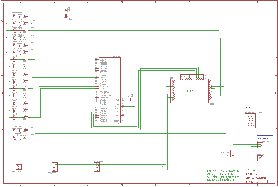Select the 'Marker yellow' label
This screenshot has height=187, width=278.
point(17,27)
